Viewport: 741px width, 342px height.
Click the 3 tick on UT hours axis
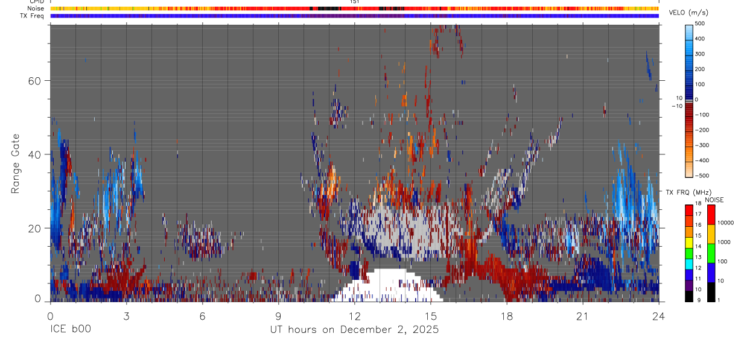[126, 316]
